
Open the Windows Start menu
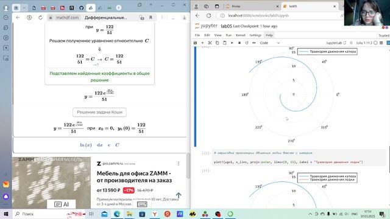6,214
